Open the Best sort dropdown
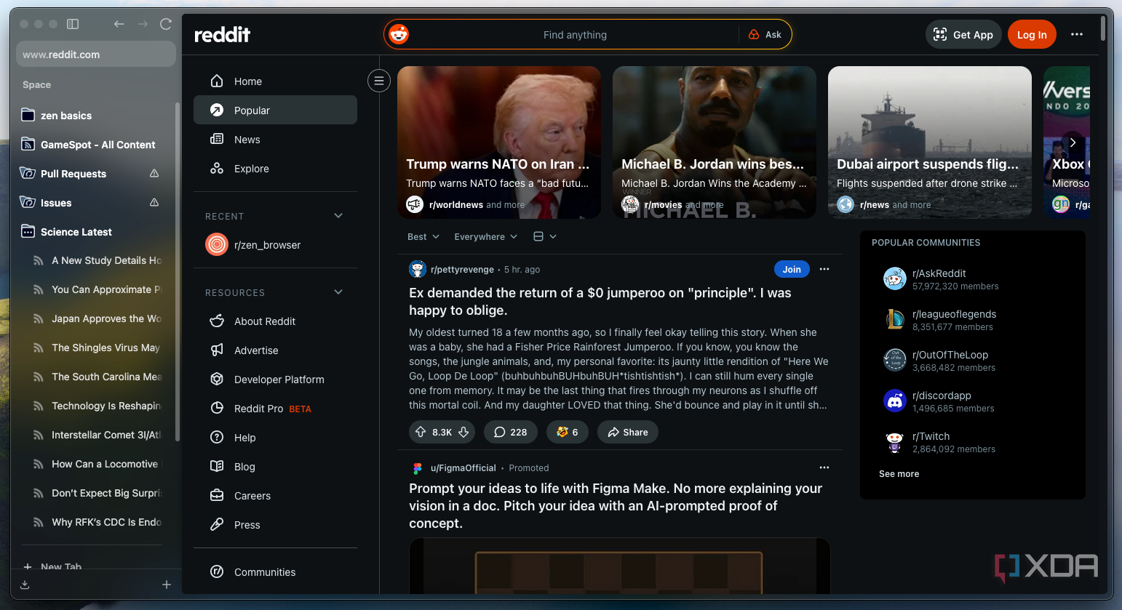The height and width of the screenshot is (610, 1122). click(423, 236)
